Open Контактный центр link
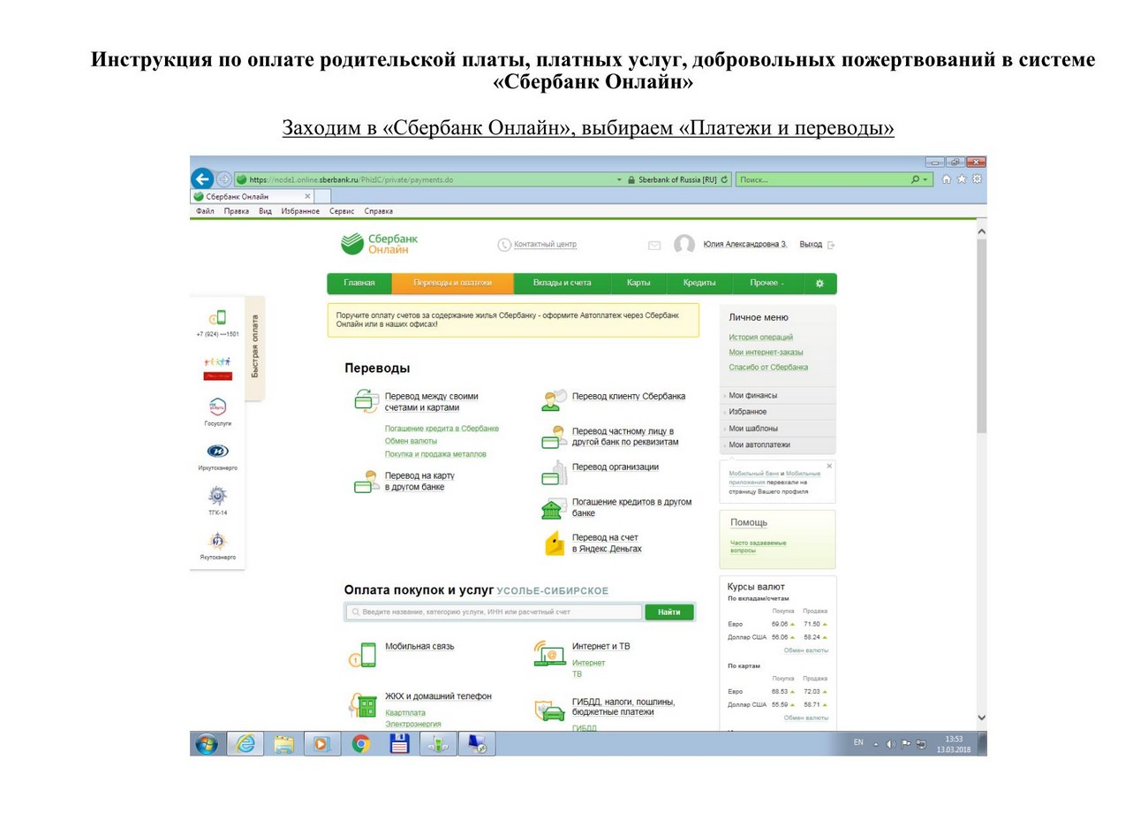The image size is (1148, 813). pos(546,245)
